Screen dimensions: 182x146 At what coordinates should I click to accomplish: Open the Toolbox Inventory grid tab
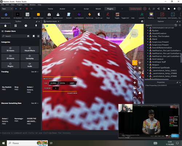click(16, 26)
